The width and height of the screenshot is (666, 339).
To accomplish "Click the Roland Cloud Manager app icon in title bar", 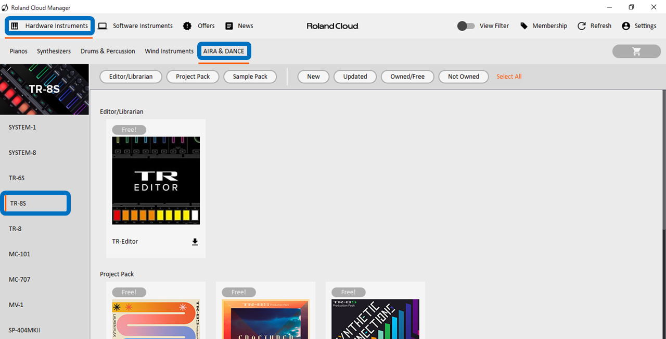I will [x=5, y=7].
